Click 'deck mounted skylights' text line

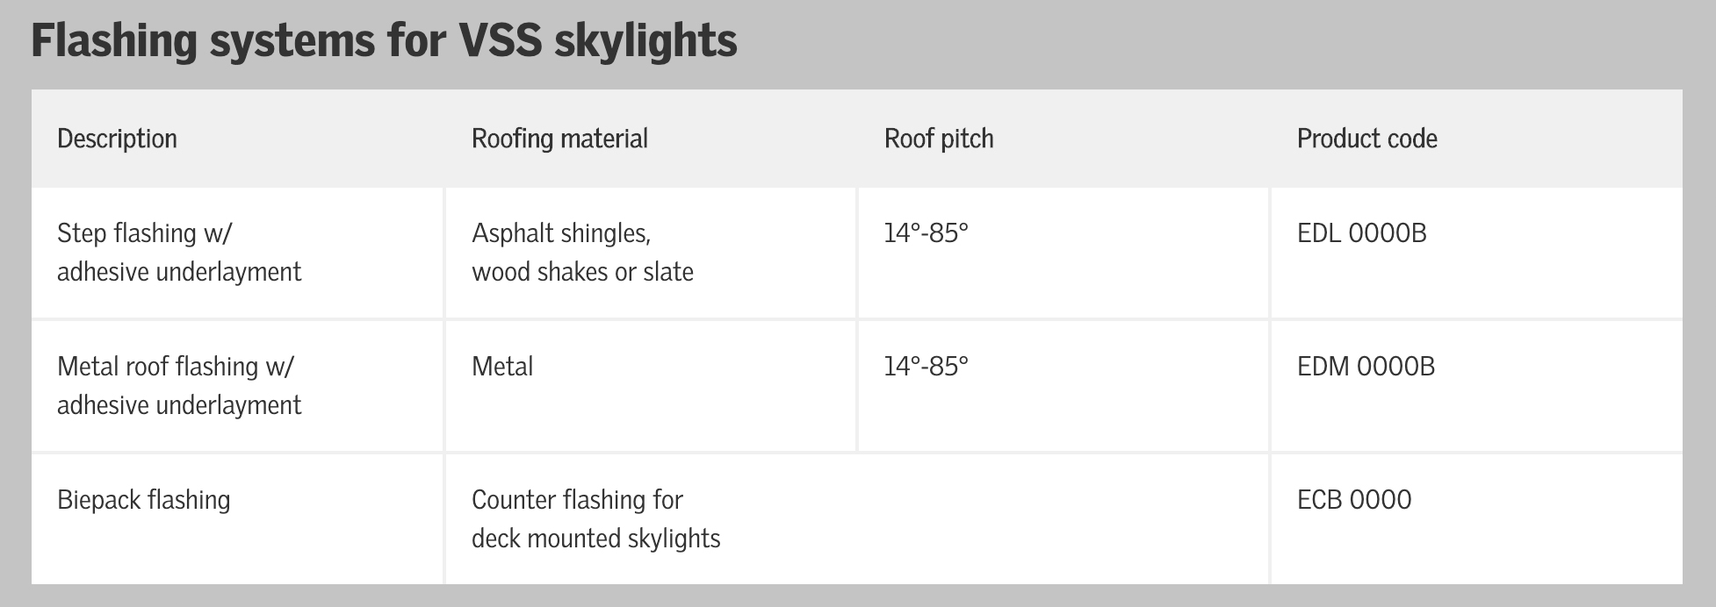coord(595,539)
